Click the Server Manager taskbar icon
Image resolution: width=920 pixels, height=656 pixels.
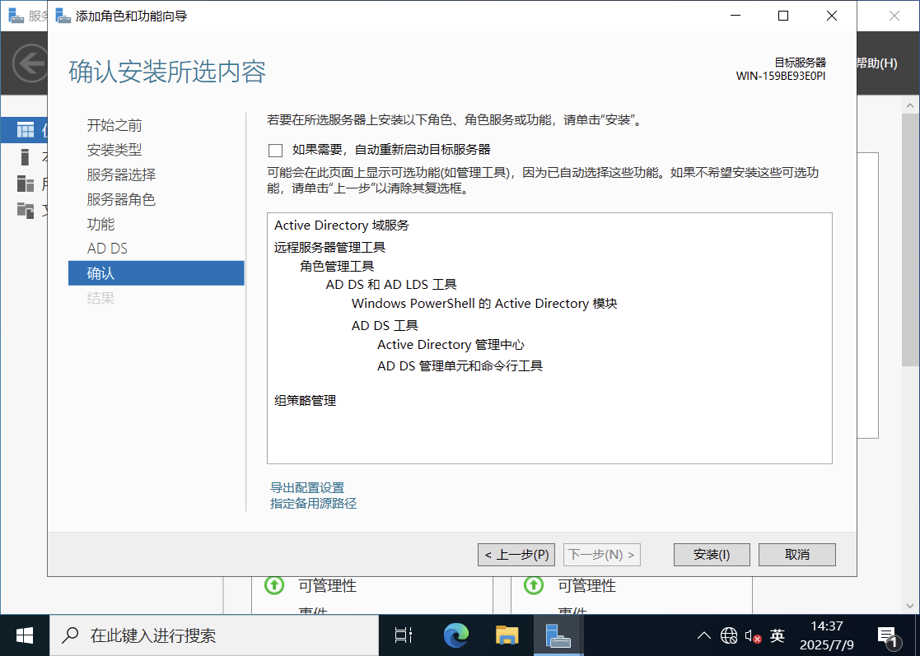pyautogui.click(x=558, y=635)
